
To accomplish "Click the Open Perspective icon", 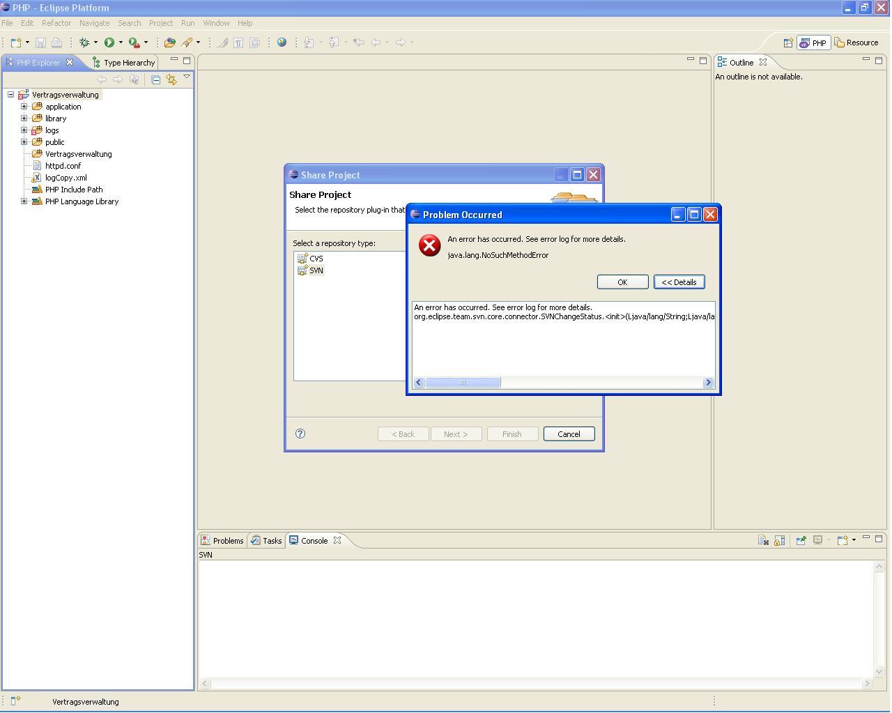I will 788,43.
